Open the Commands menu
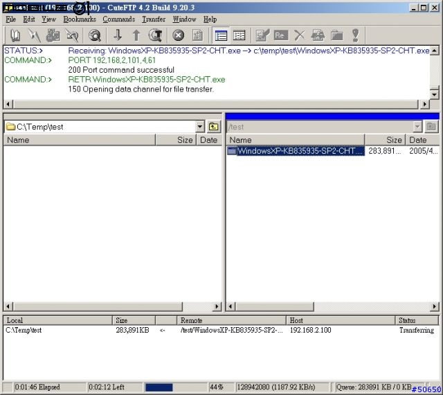Screen dimensions: 443x395 (118, 19)
